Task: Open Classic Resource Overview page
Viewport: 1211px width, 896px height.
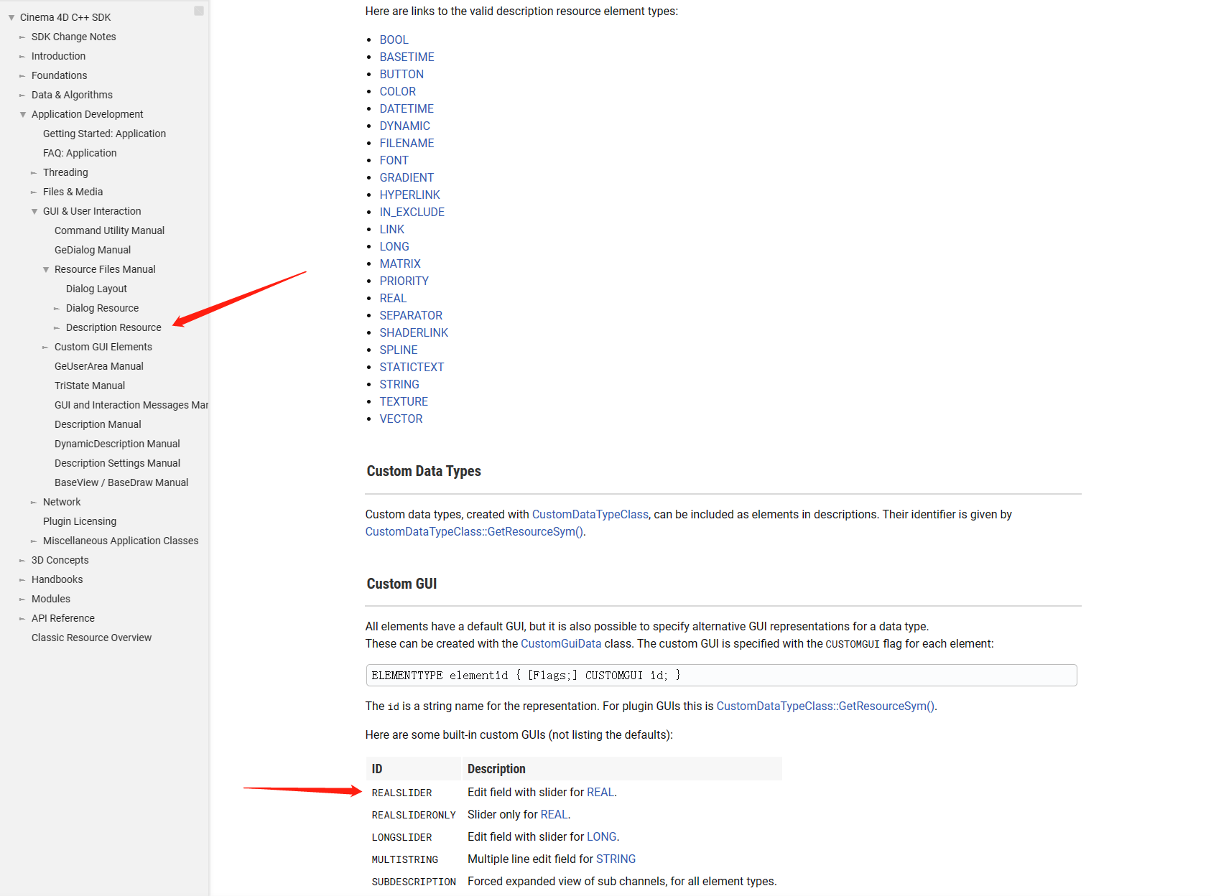Action: [x=91, y=638]
